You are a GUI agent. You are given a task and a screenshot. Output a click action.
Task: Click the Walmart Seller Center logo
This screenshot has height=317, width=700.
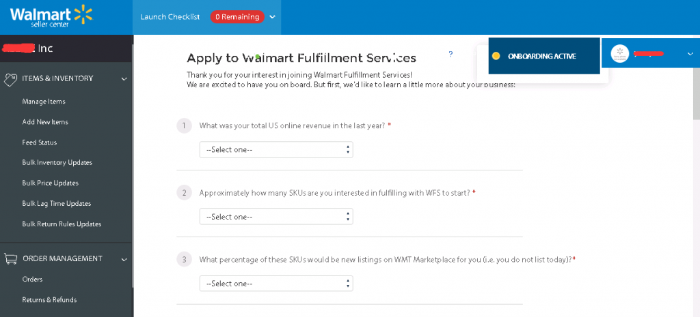[x=51, y=16]
